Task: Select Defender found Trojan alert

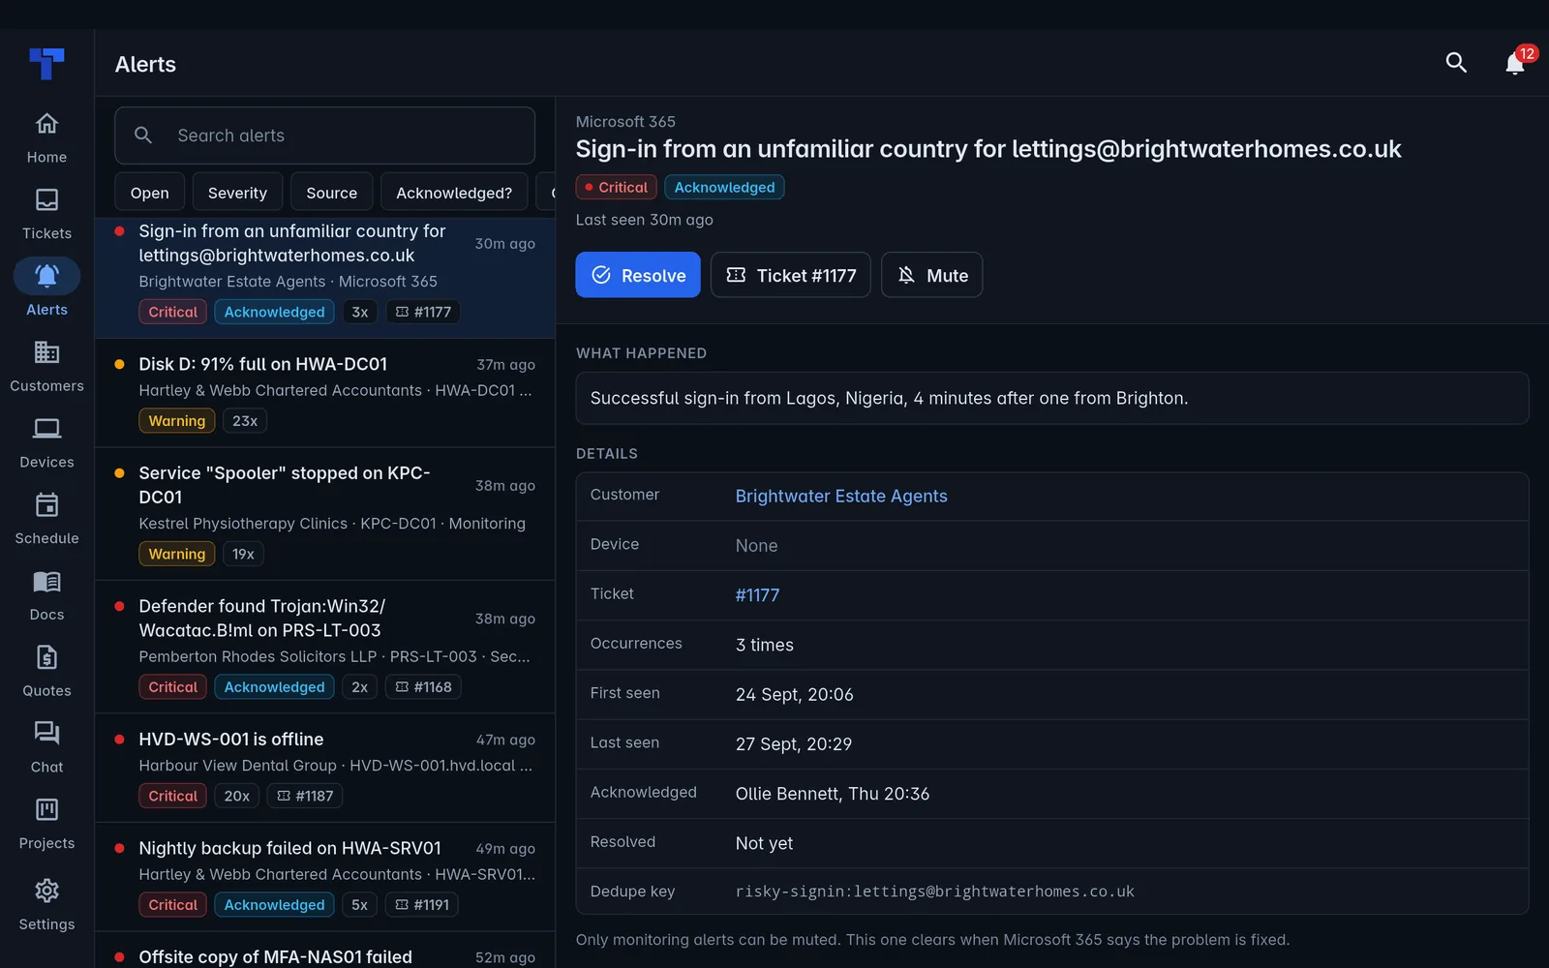Action: (x=325, y=647)
